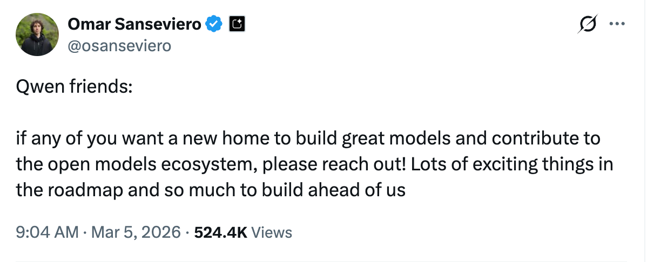This screenshot has height=262, width=647.
Task: Click the "Qwen friends:" opening line
Action: (x=74, y=86)
